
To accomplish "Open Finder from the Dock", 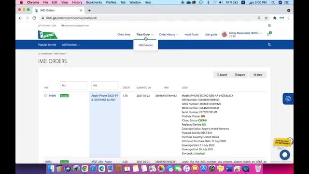I will [51, 169].
